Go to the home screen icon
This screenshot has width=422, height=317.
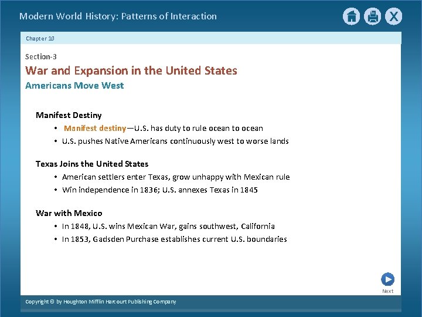pos(351,16)
